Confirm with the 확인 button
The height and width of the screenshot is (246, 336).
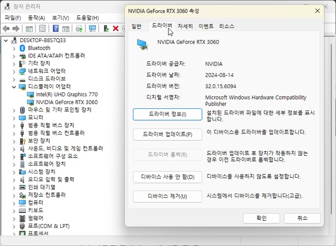pos(262,218)
